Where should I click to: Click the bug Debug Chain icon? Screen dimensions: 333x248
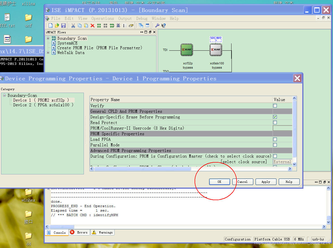click(118, 25)
